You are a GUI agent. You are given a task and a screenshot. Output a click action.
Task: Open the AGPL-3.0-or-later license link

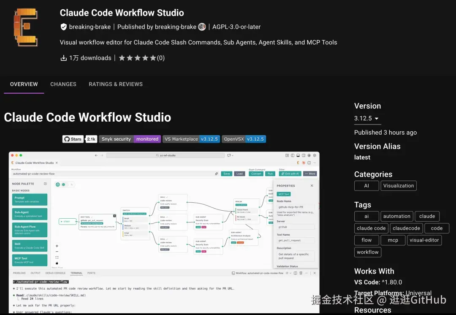236,27
